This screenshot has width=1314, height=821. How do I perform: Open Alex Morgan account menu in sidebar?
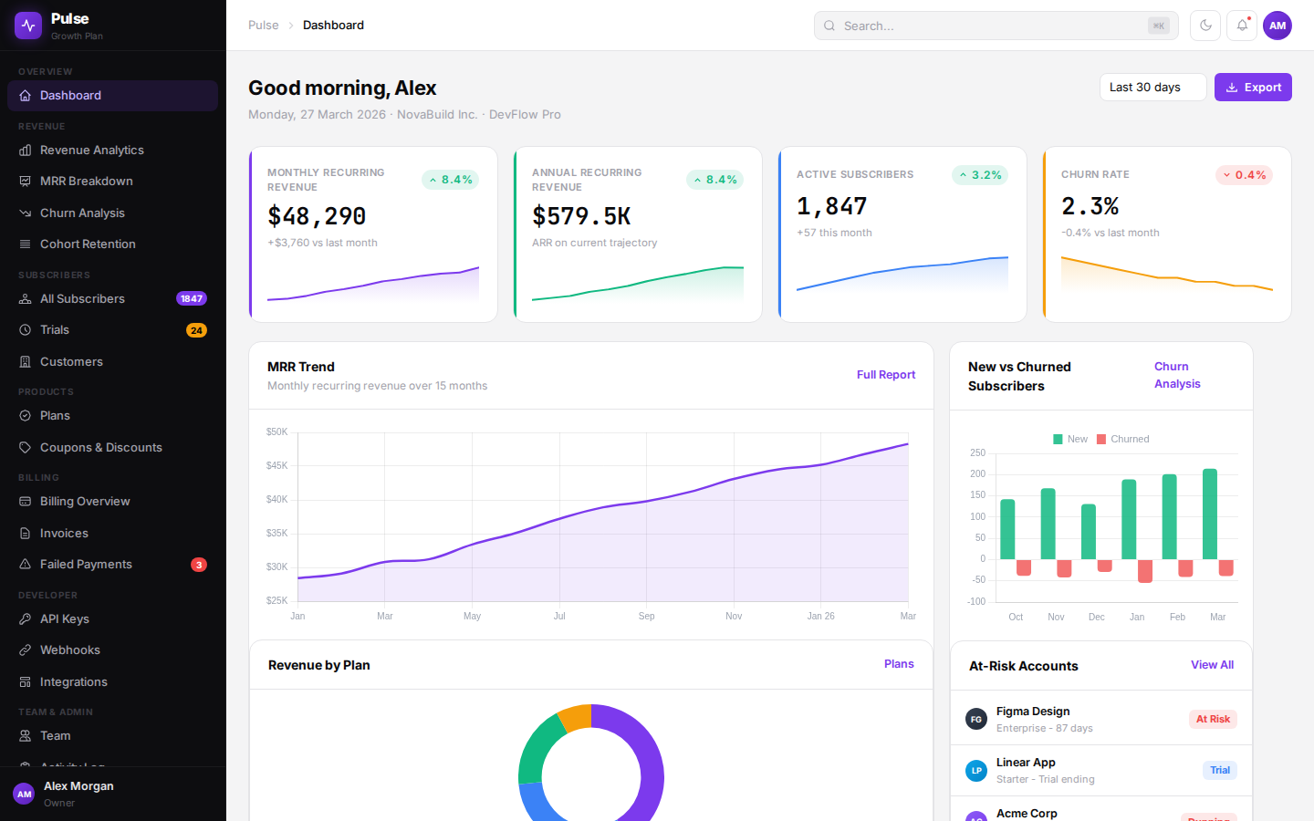(x=113, y=794)
